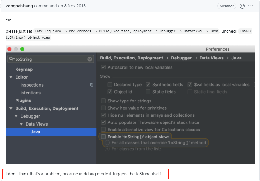Click Java in the breadcrumb

pos(237,58)
